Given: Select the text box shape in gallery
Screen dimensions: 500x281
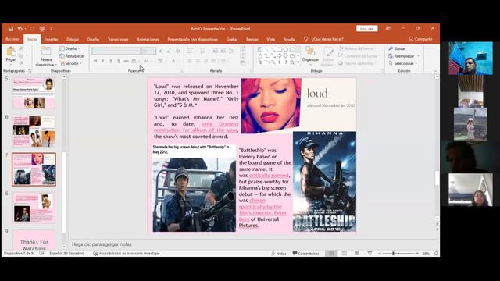Looking at the screenshot, I should point(260,49).
